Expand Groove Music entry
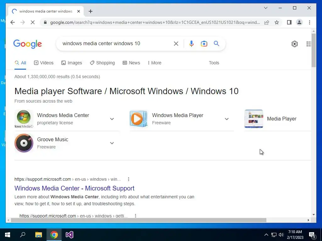The height and width of the screenshot is (241, 322). pyautogui.click(x=112, y=143)
